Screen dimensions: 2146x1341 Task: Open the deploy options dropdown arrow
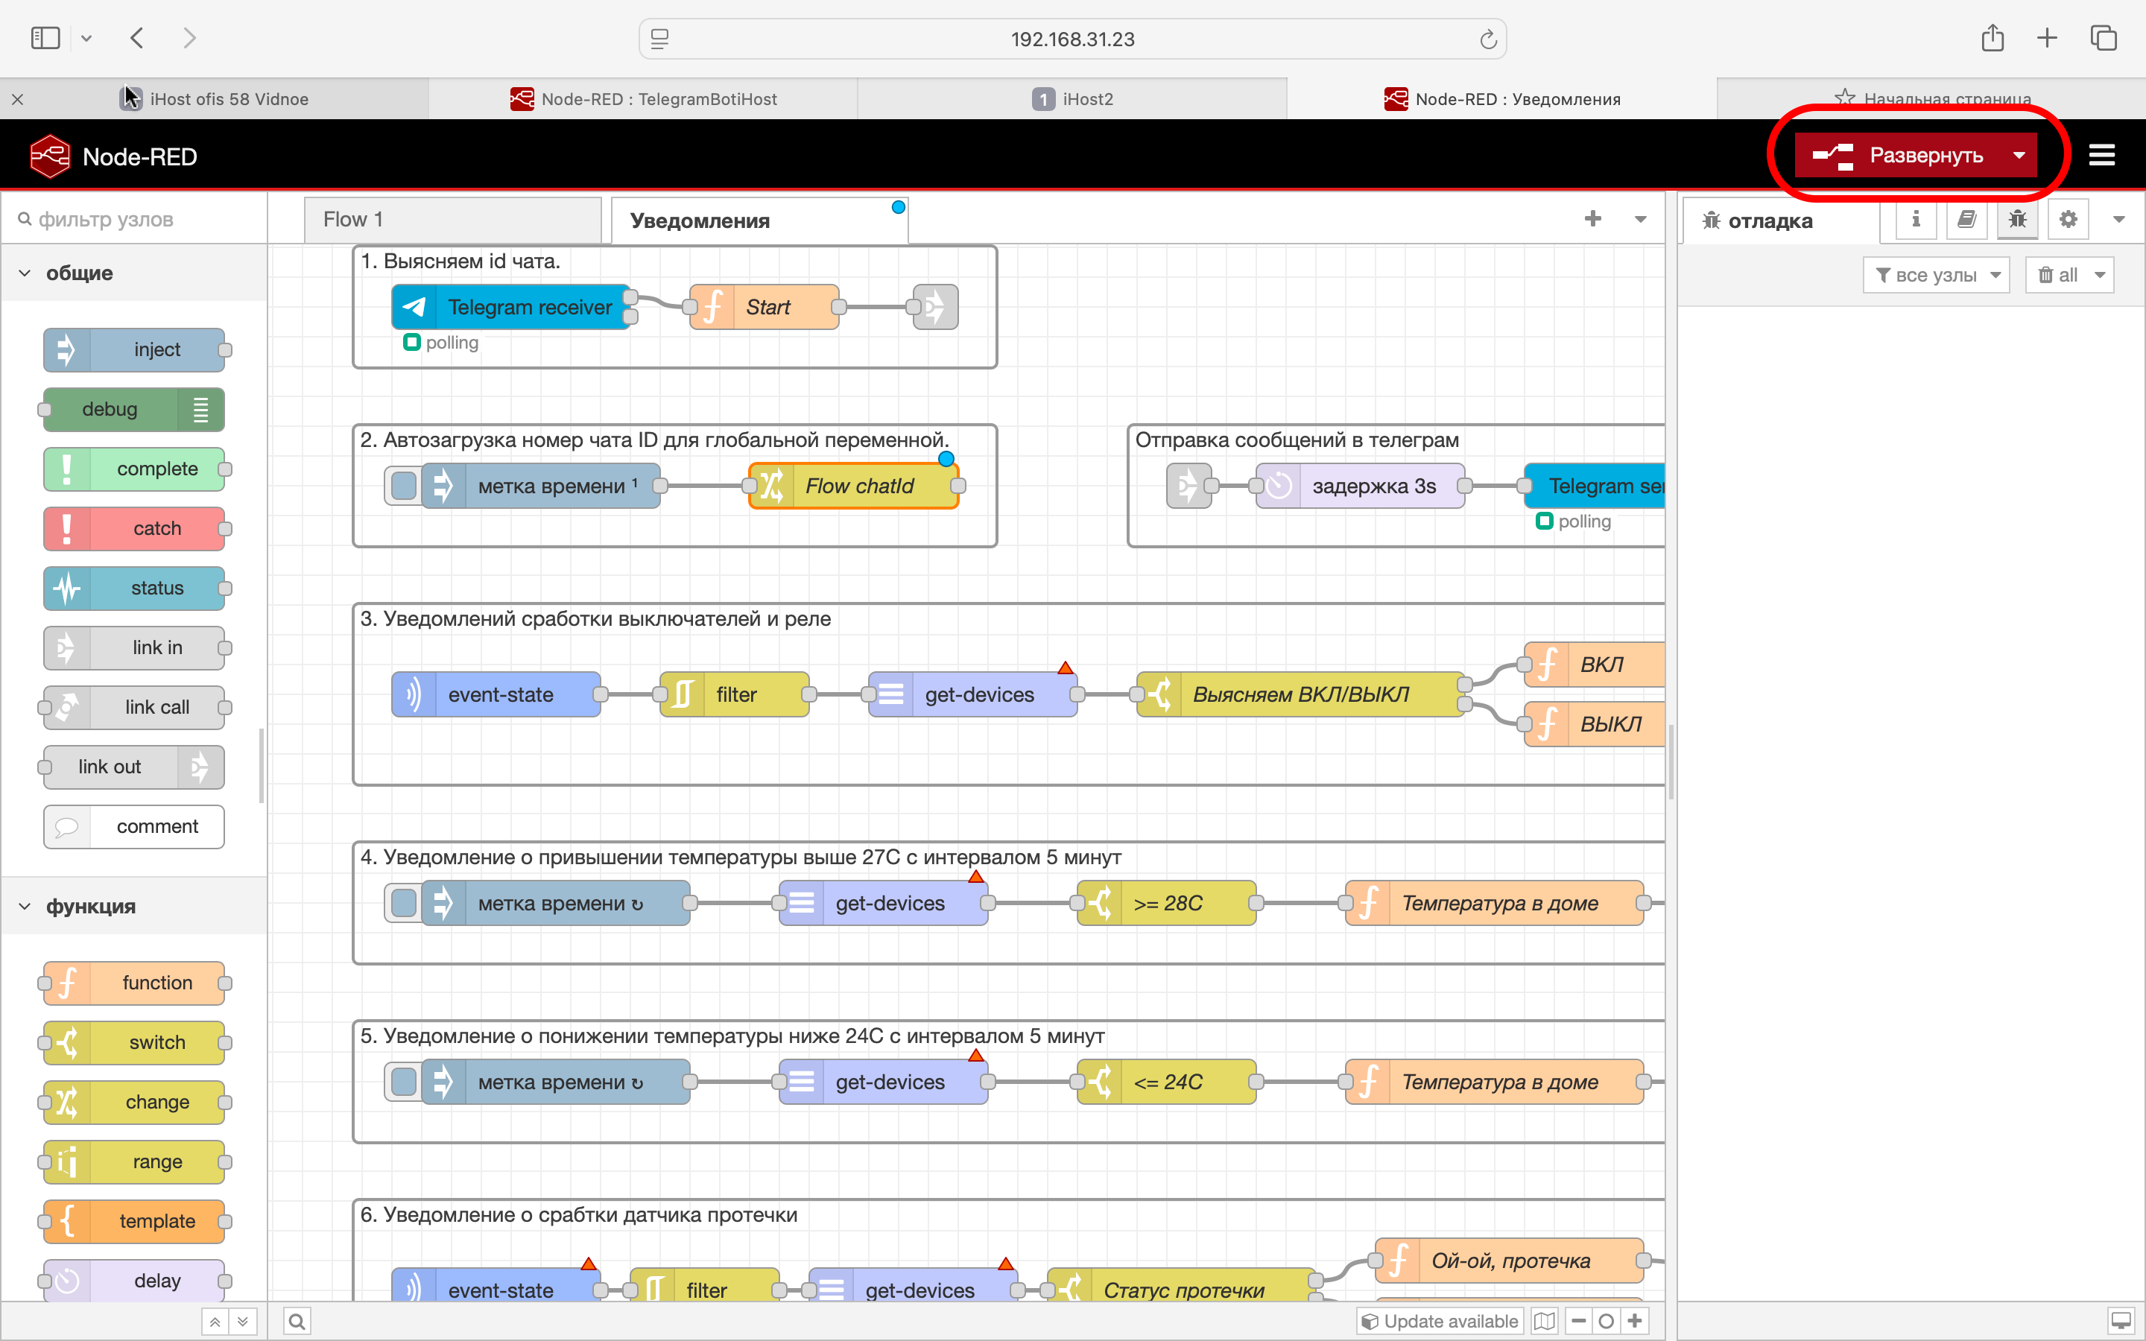(x=2019, y=155)
